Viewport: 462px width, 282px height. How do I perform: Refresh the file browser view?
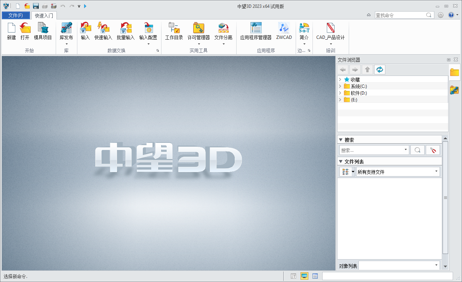tap(379, 69)
